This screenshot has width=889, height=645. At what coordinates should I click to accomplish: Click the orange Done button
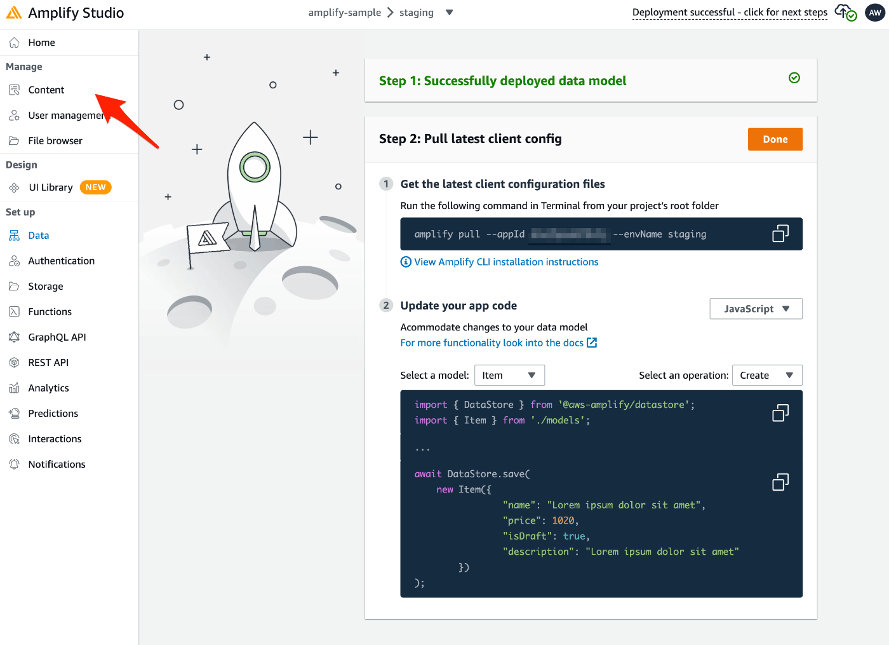click(775, 139)
